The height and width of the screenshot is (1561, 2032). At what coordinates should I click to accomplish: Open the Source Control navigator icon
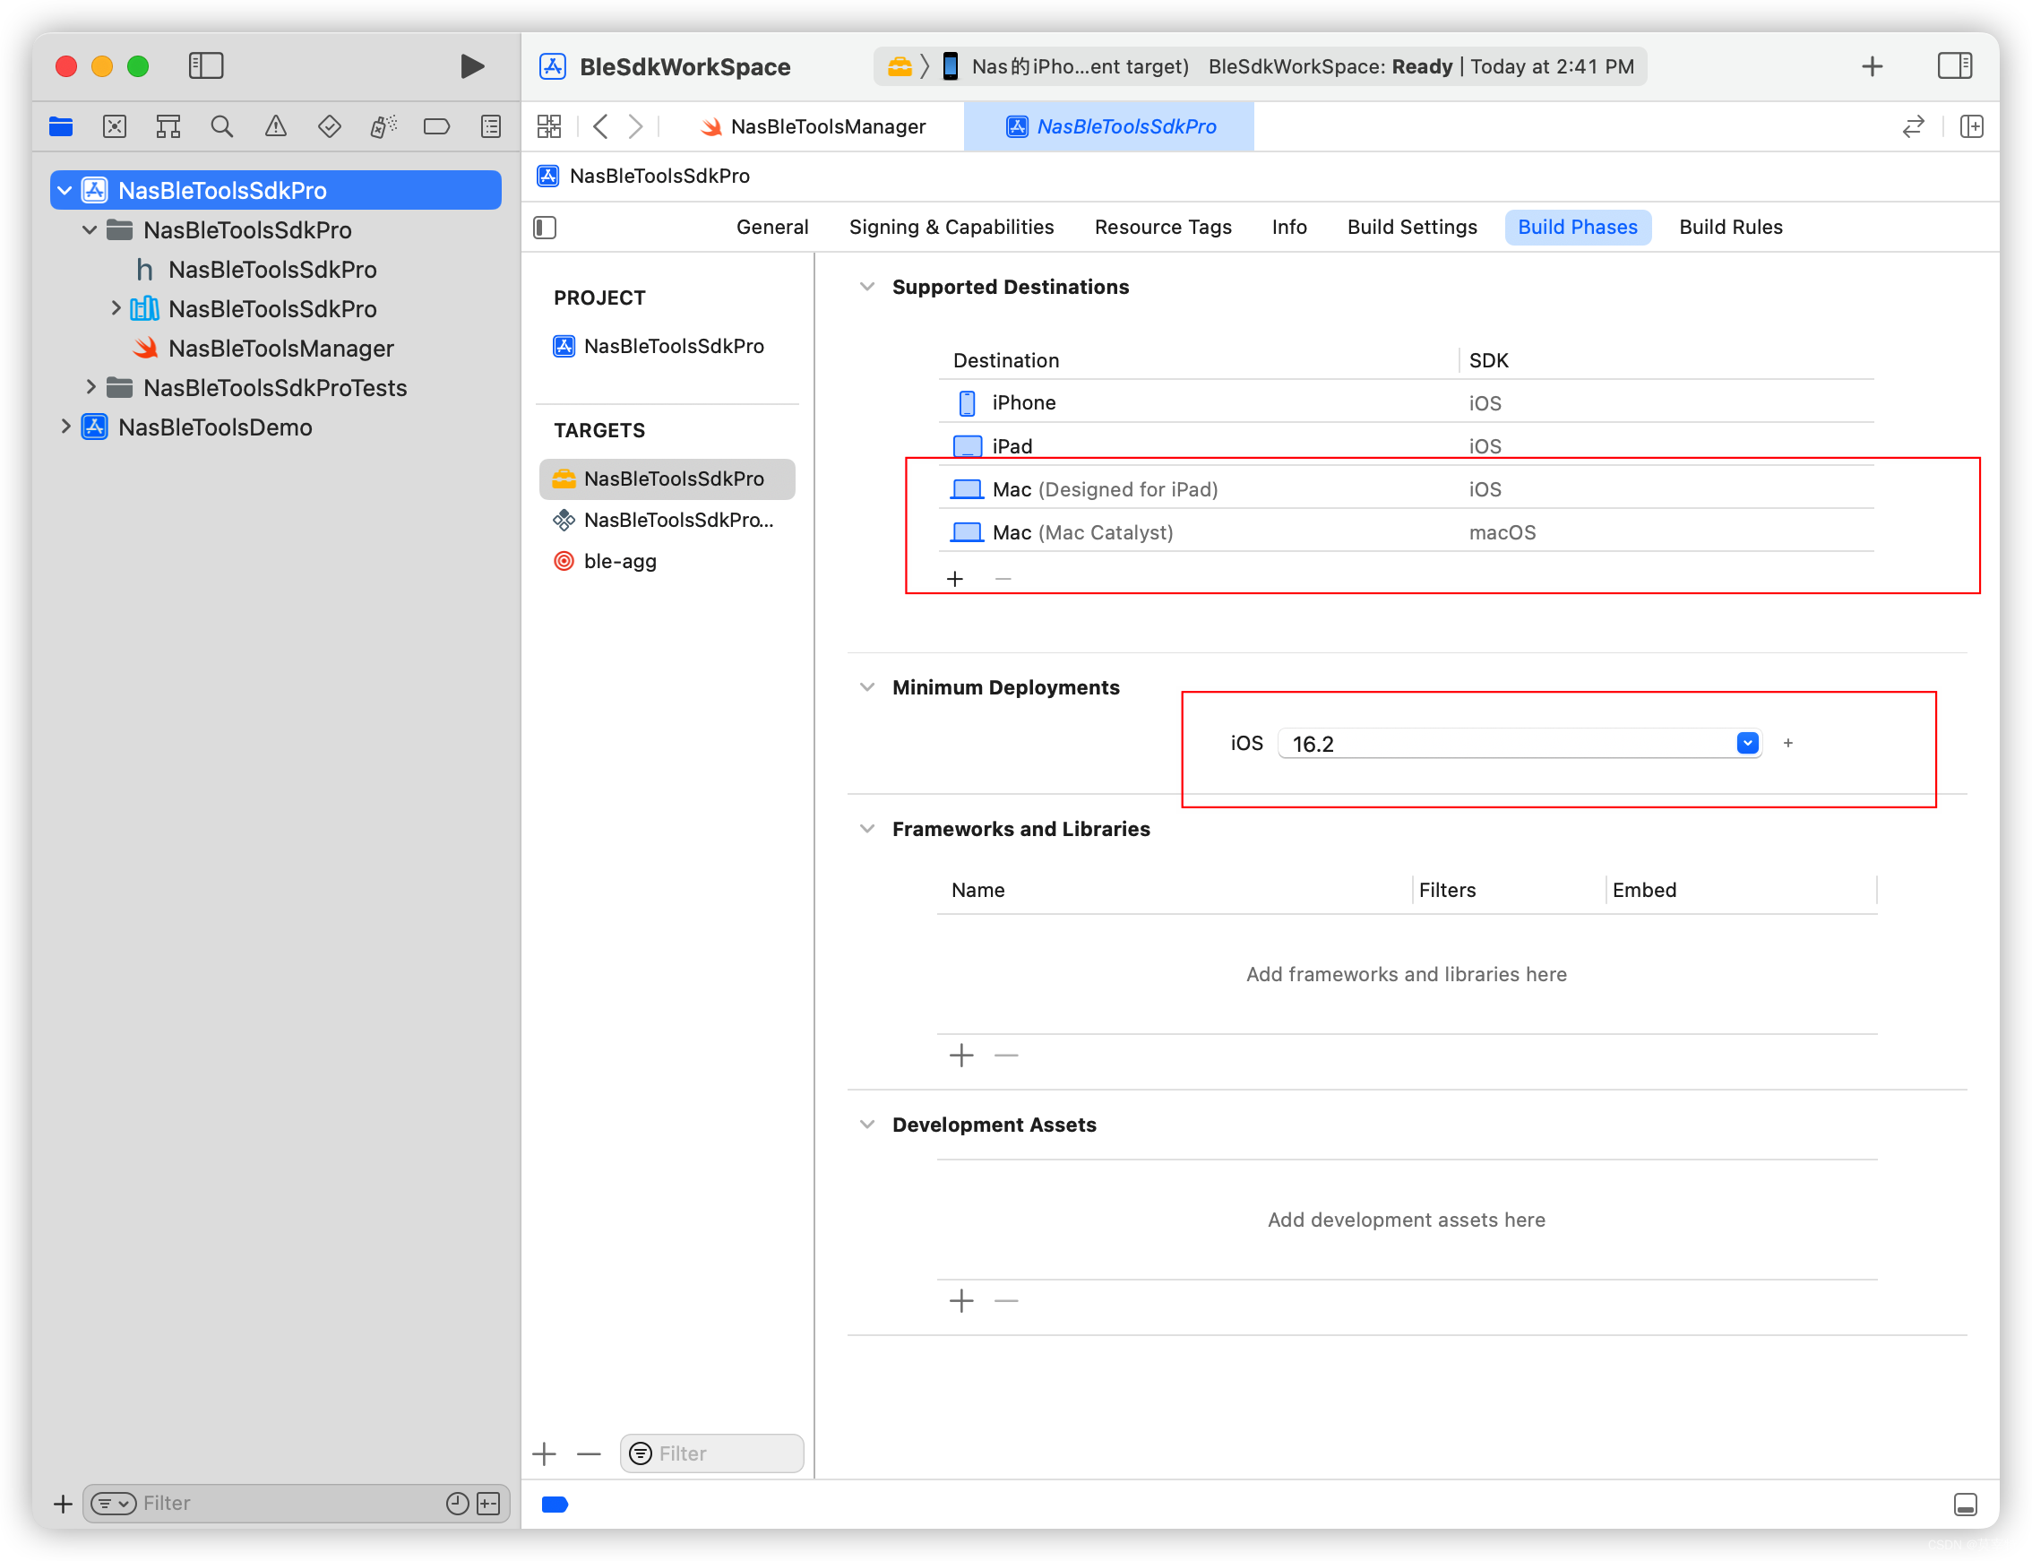[115, 126]
